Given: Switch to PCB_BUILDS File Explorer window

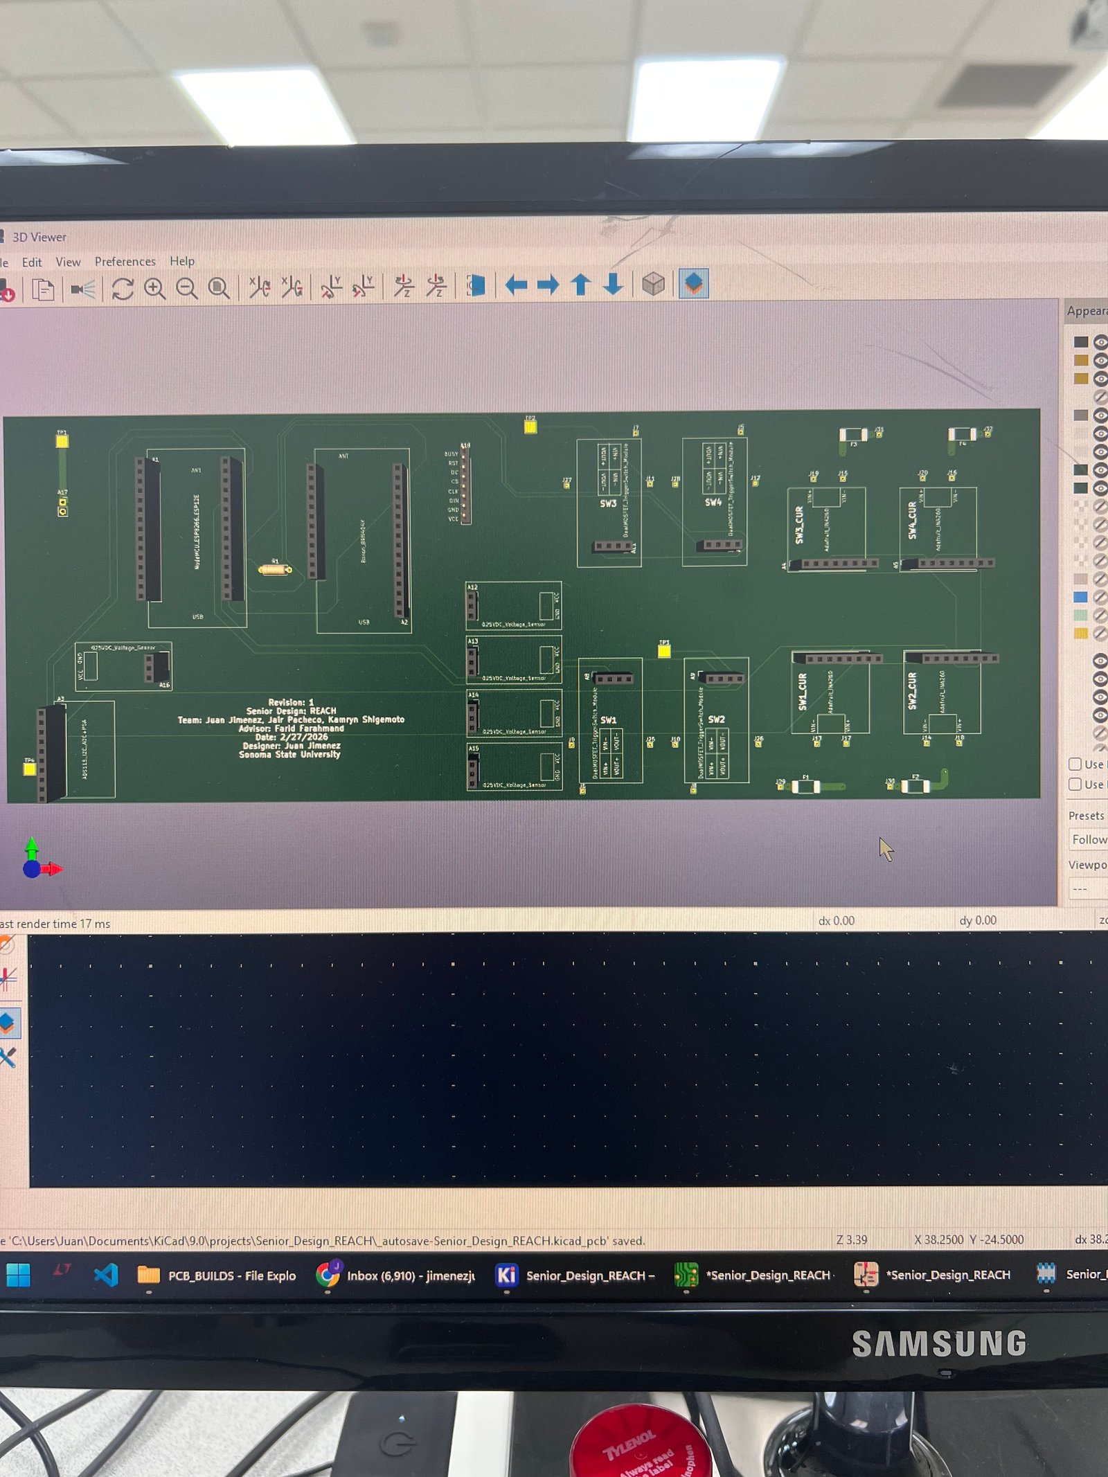Looking at the screenshot, I should click(217, 1275).
